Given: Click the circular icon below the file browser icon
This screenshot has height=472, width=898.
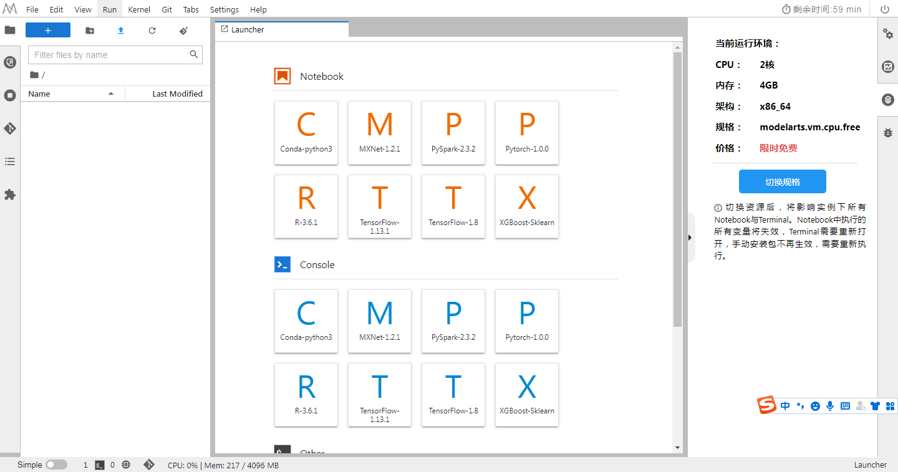Looking at the screenshot, I should click(x=10, y=62).
